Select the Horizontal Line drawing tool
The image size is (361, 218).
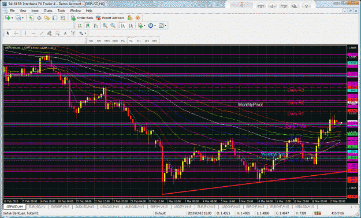click(x=34, y=34)
